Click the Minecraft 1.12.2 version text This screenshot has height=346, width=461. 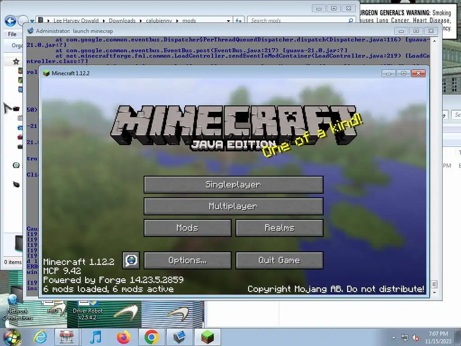(x=78, y=262)
